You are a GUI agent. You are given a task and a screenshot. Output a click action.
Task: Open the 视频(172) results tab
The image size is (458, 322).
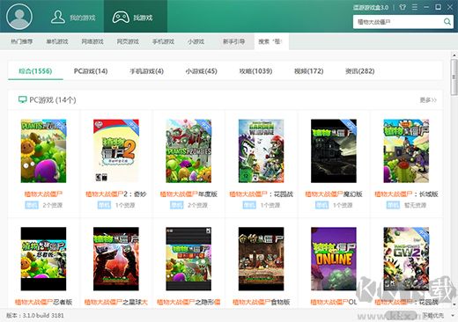tap(309, 71)
